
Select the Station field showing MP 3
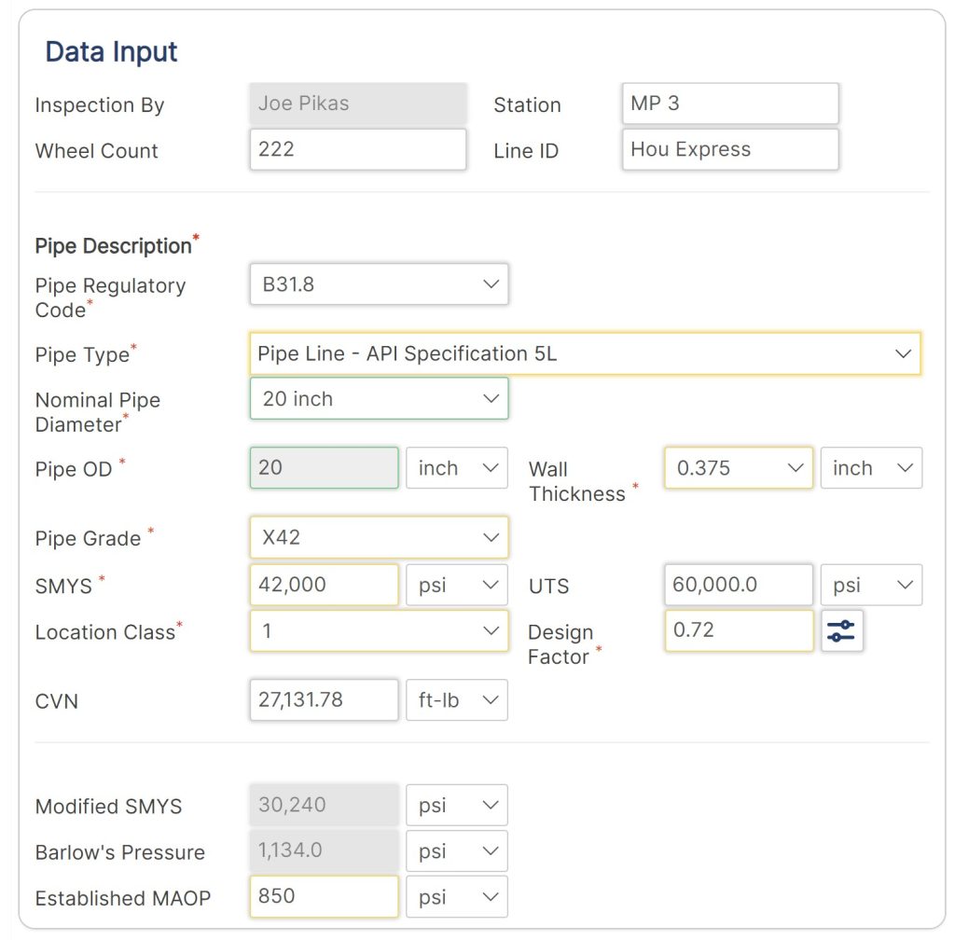[729, 104]
